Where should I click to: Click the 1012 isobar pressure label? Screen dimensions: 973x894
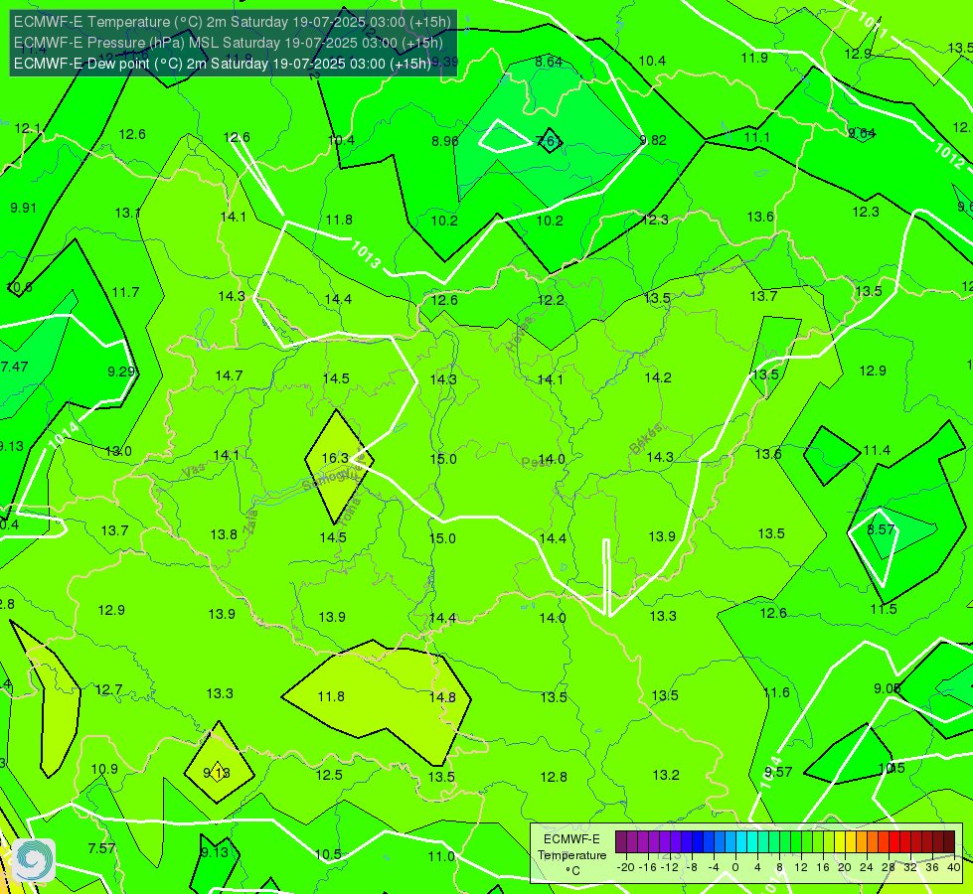[949, 155]
